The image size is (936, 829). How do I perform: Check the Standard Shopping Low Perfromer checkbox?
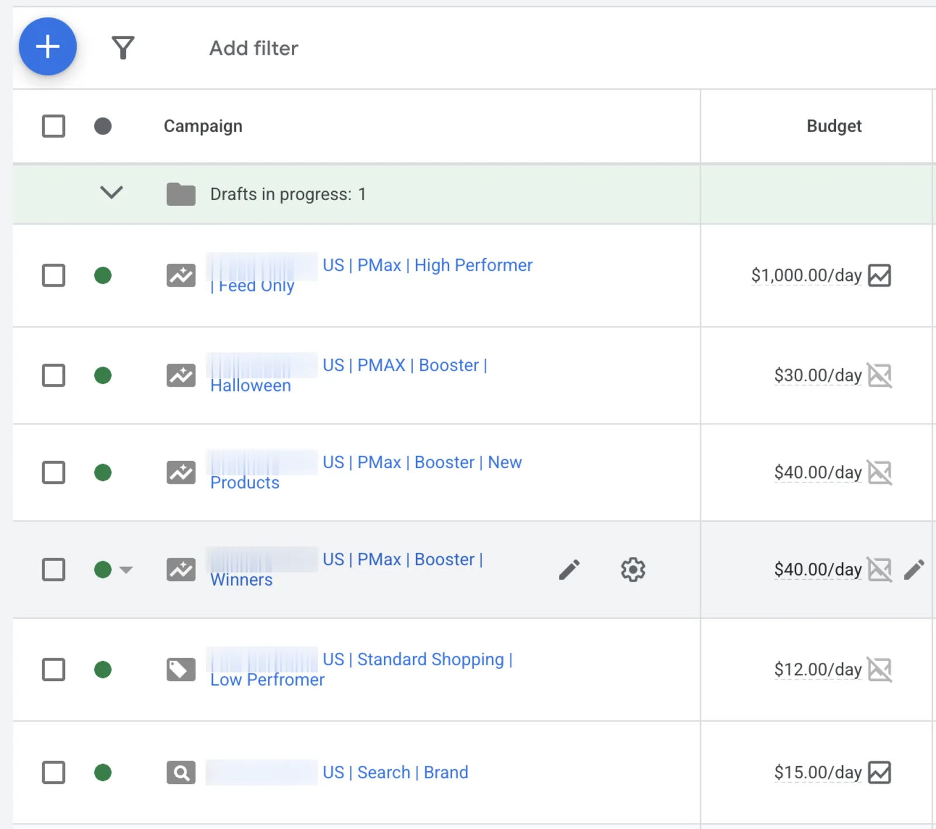click(54, 669)
